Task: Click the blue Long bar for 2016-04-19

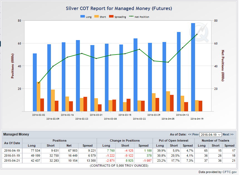Action: pyautogui.click(x=193, y=67)
